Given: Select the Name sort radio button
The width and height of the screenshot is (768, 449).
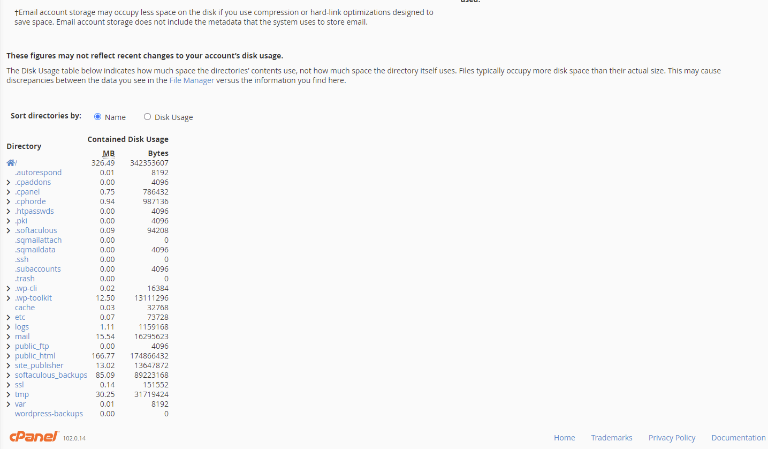Looking at the screenshot, I should (97, 117).
